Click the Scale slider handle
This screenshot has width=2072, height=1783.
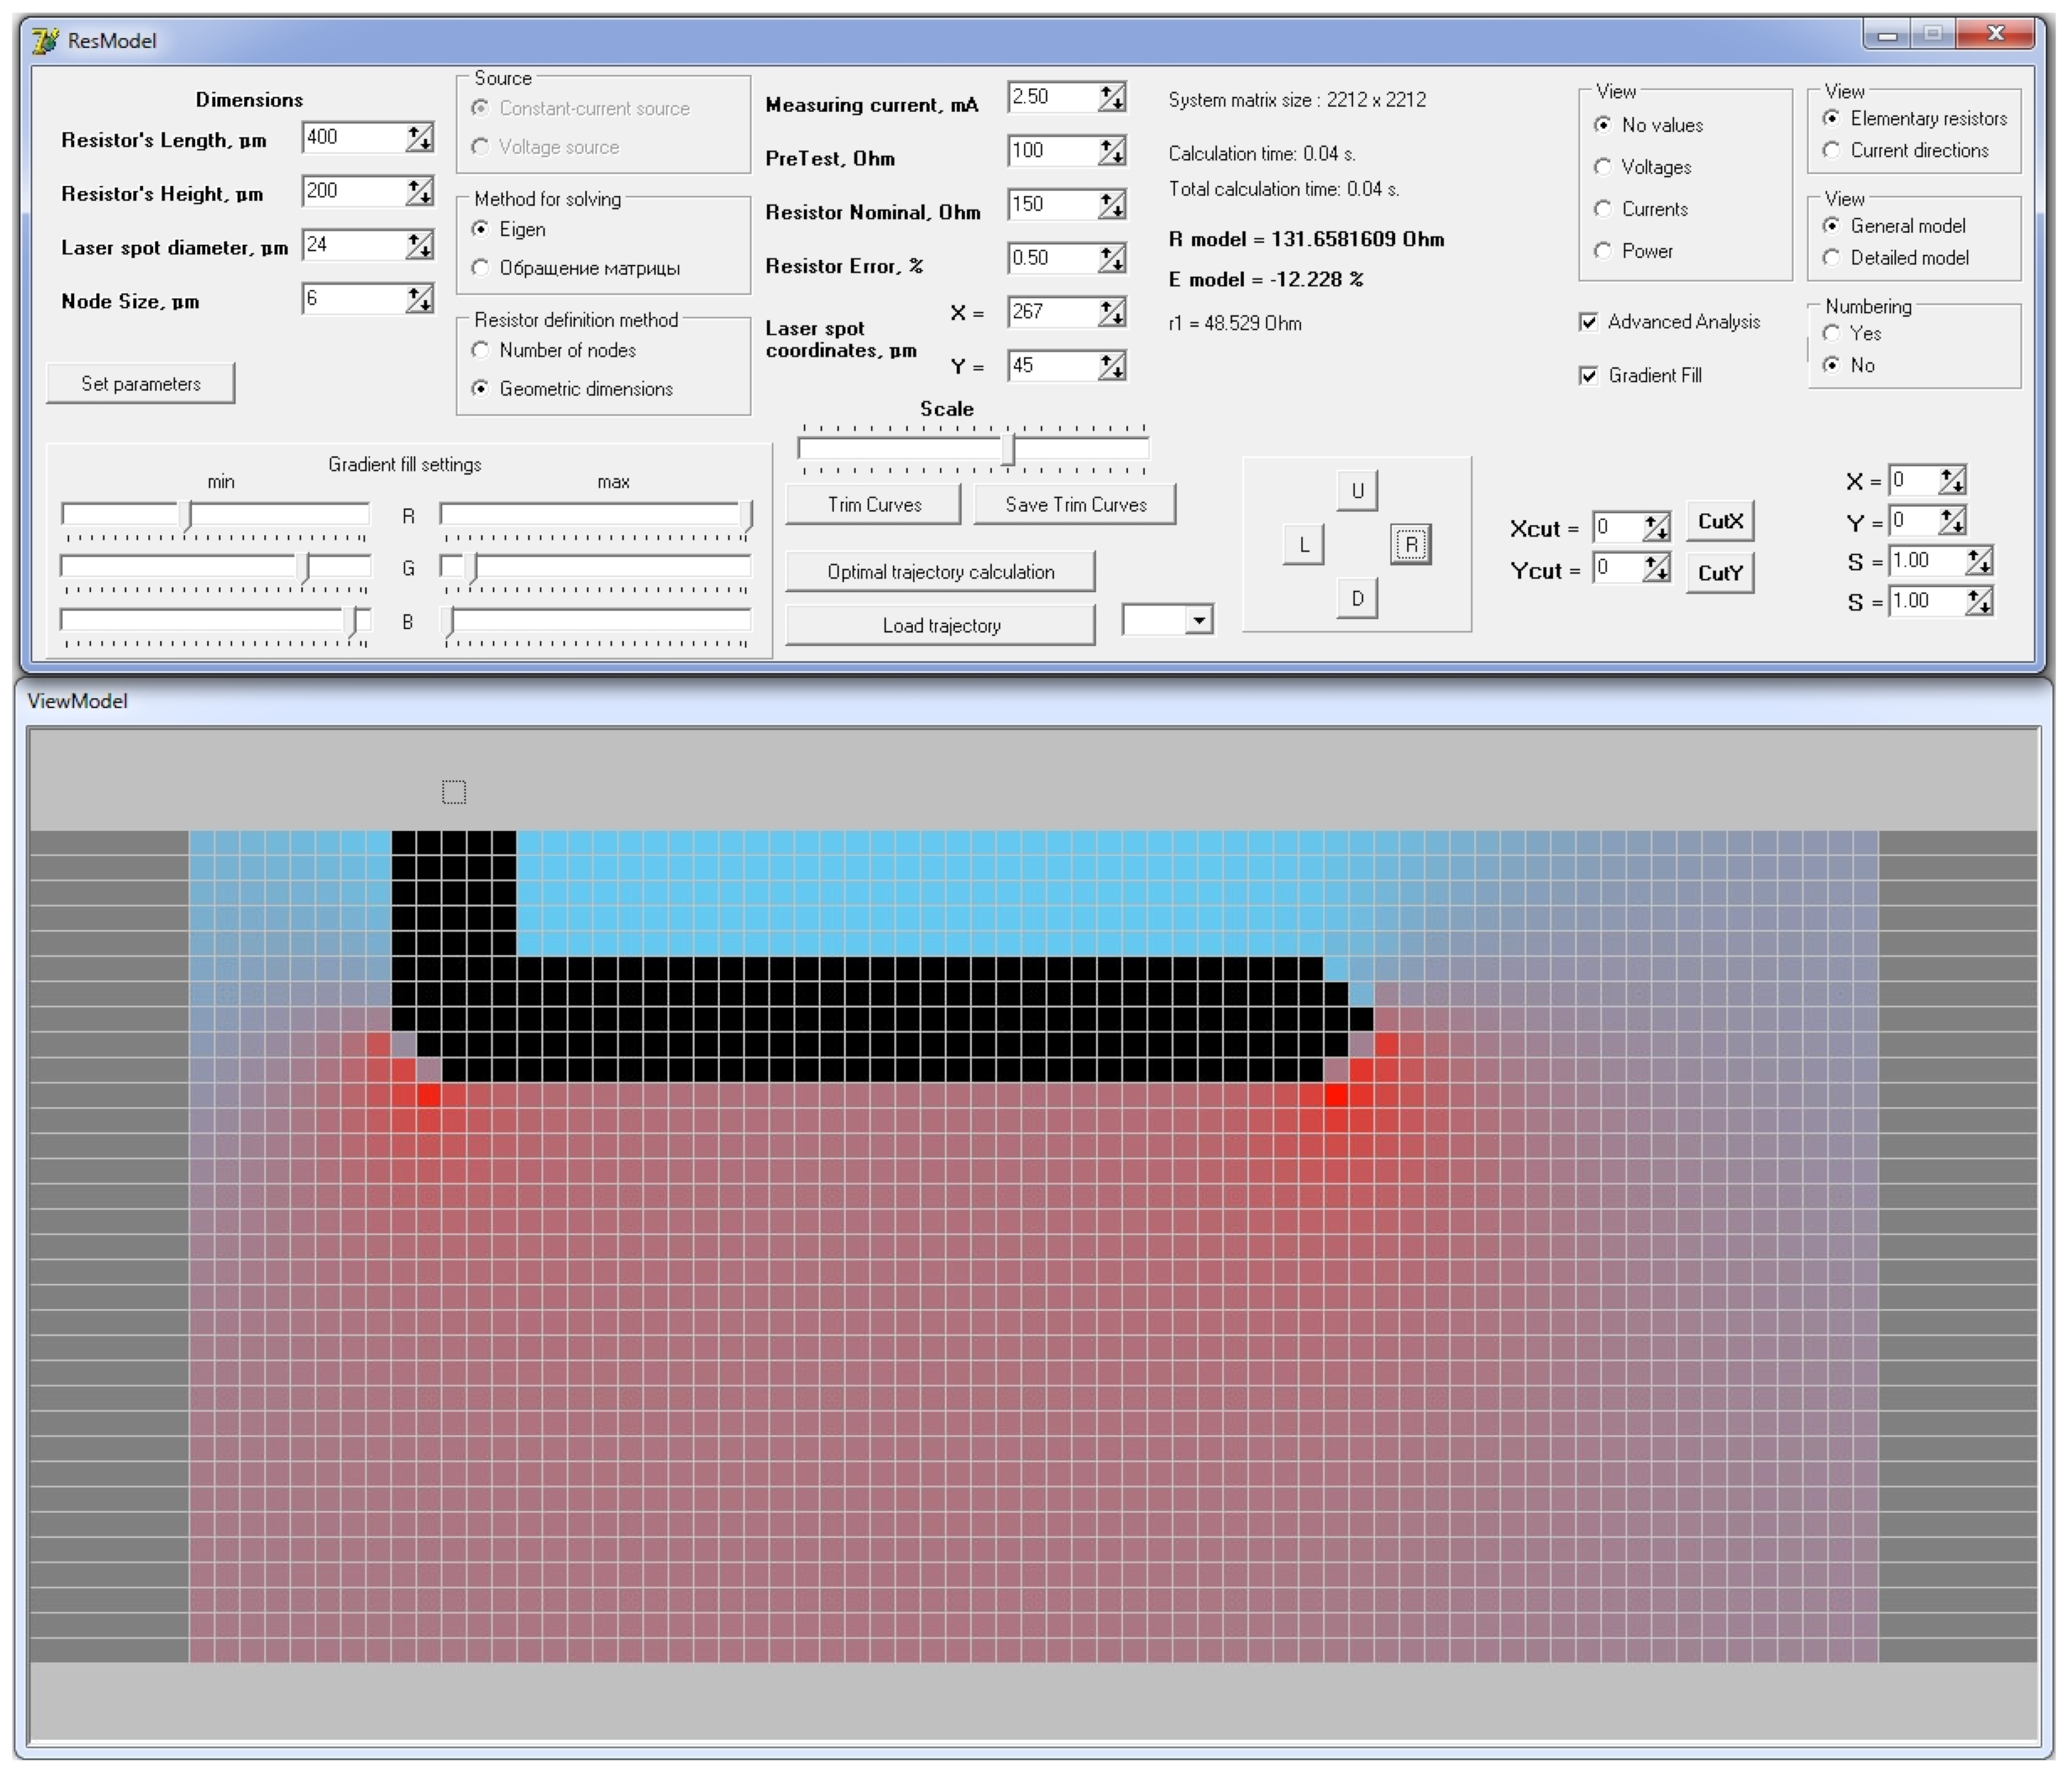click(x=1008, y=449)
